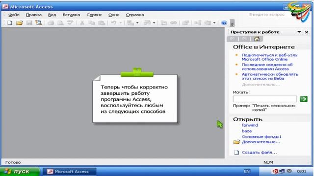Image resolution: width=314 pixels, height=176 pixels.
Task: Click the пуск Start button
Action: click(x=20, y=172)
